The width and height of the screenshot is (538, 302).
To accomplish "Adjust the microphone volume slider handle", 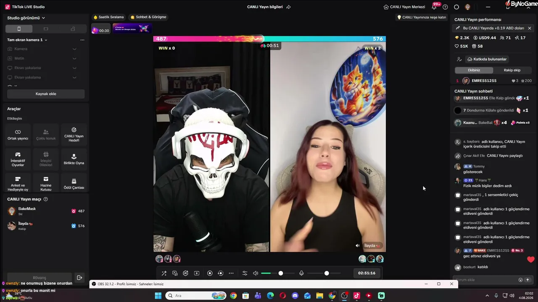I will pyautogui.click(x=327, y=273).
